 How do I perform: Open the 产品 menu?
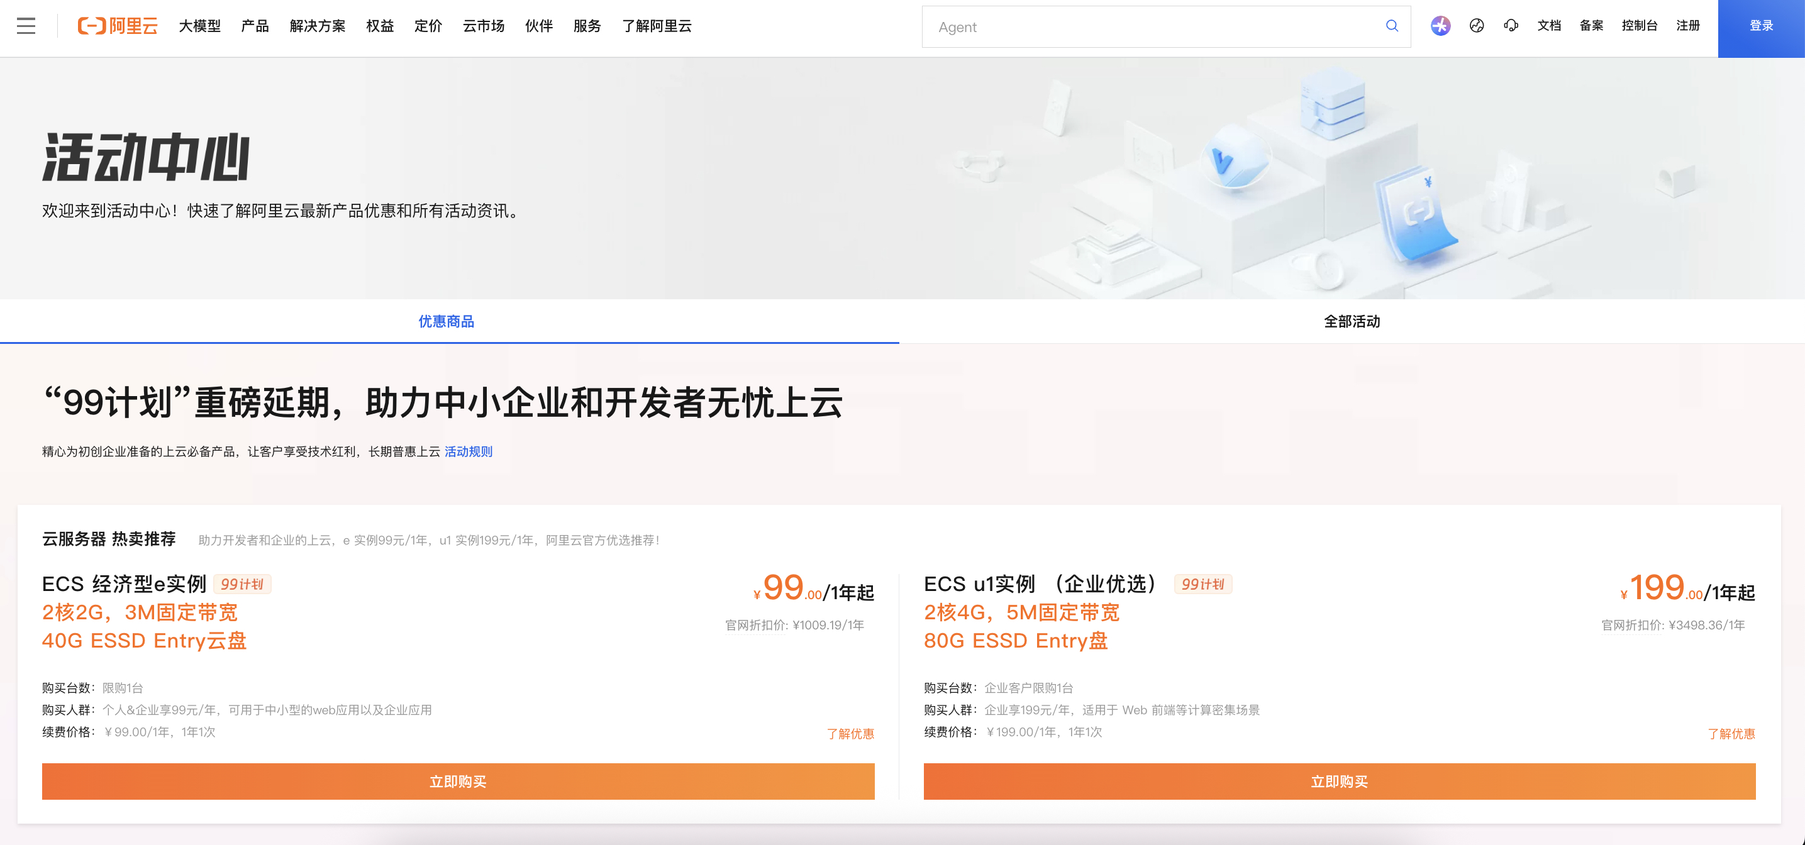[x=254, y=26]
